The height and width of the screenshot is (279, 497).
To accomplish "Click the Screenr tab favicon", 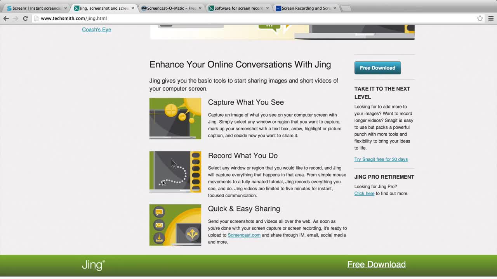I will (9, 8).
